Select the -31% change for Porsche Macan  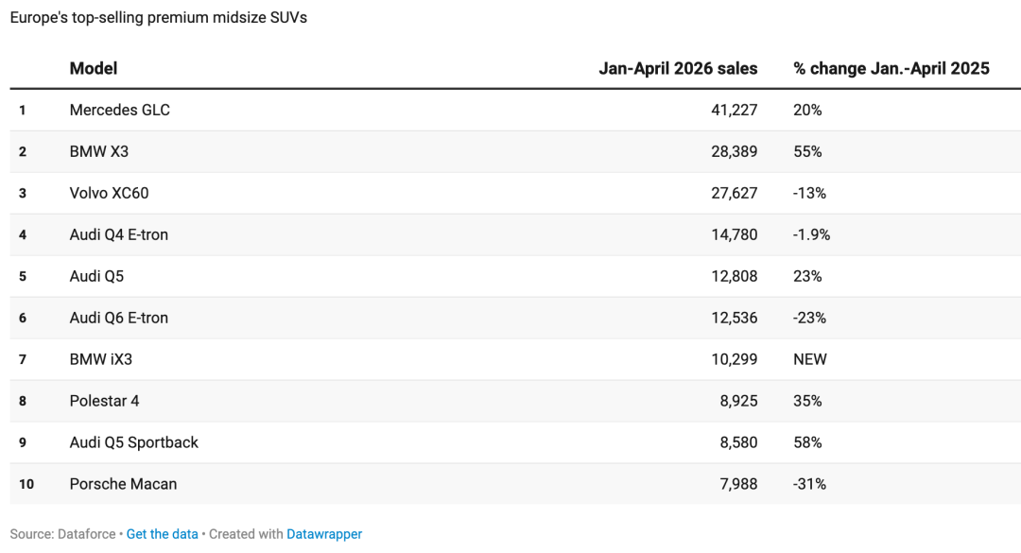coord(809,484)
